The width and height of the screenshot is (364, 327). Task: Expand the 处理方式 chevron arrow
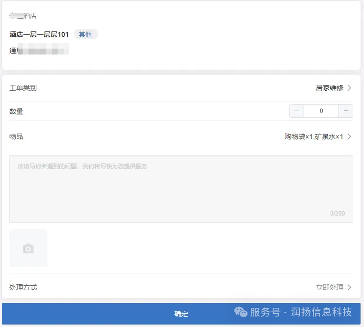tap(349, 287)
